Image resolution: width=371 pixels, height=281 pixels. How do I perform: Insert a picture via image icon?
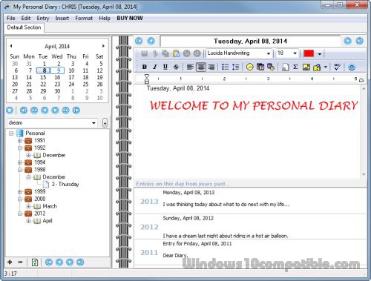coord(306,67)
